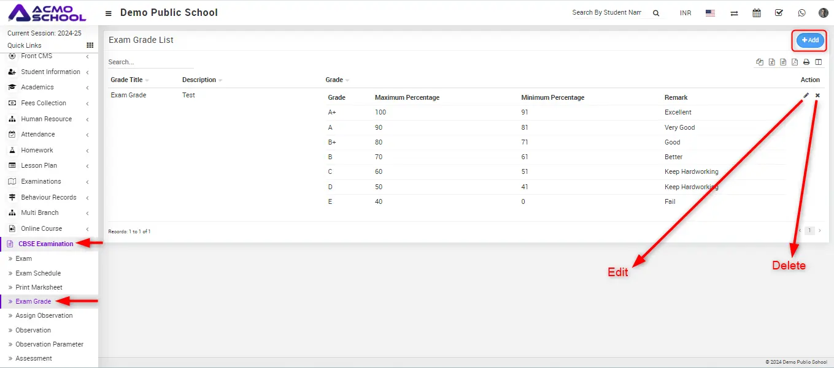The image size is (834, 368).
Task: Toggle the sidebar with the hamburger menu
Action: [109, 13]
